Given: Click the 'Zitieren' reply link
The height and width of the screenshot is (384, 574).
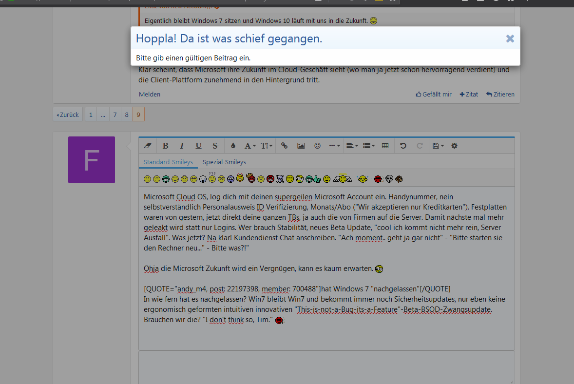Looking at the screenshot, I should [500, 94].
